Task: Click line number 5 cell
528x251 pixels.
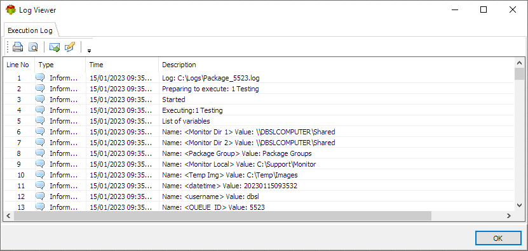Action: point(19,121)
